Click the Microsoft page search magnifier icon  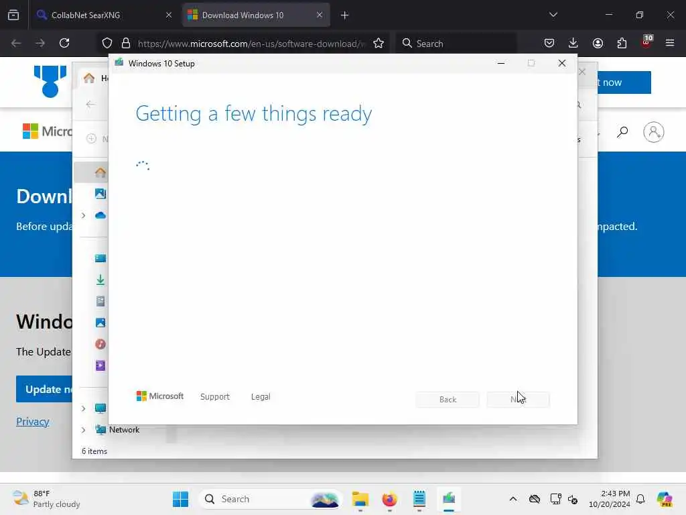[622, 132]
